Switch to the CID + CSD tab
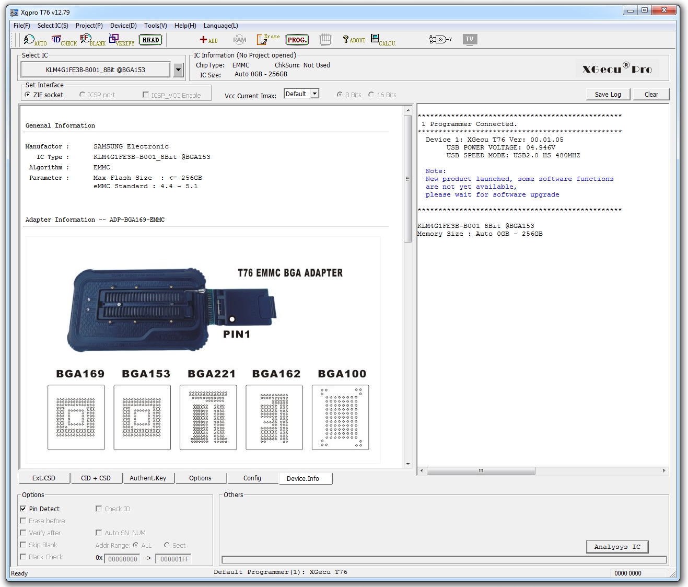Viewport: 688px width, 587px height. (x=96, y=478)
